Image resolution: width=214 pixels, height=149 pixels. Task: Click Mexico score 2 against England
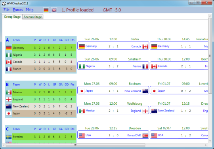(x=109, y=111)
